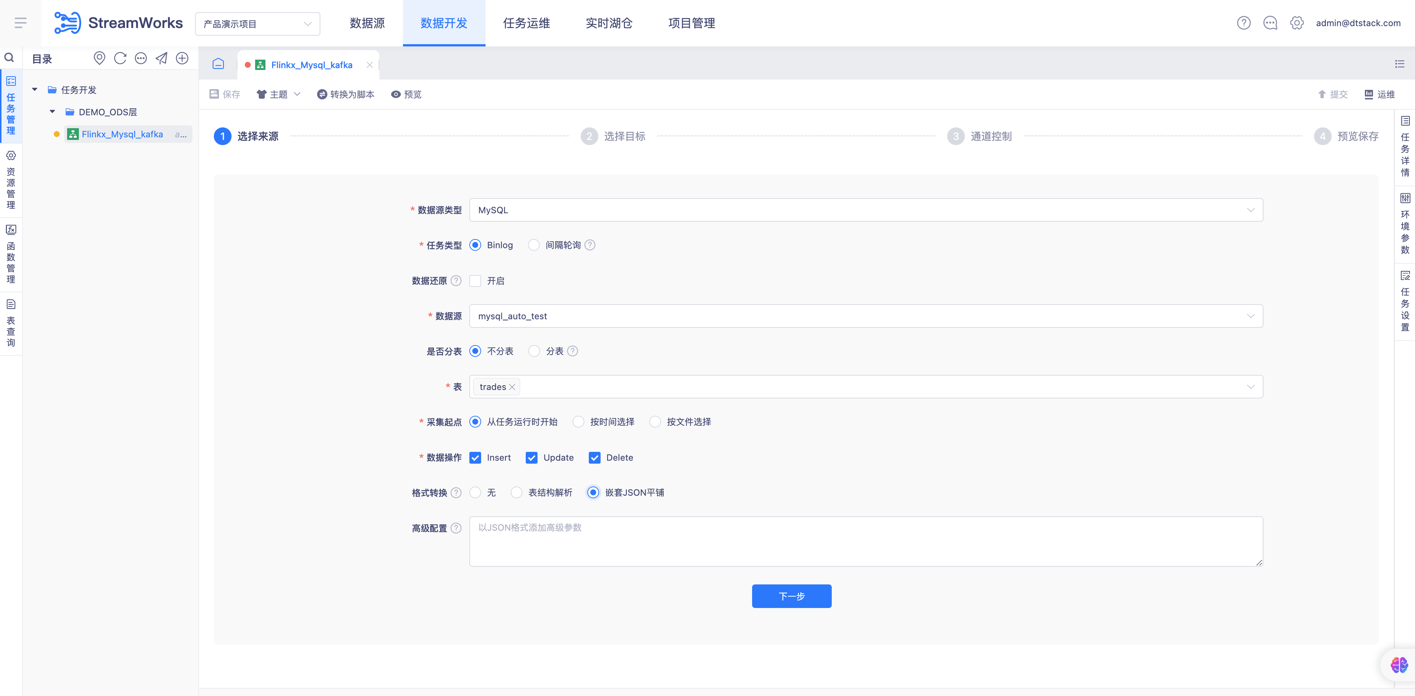The height and width of the screenshot is (696, 1415).
Task: Switch to the 任务运维 top menu
Action: coord(526,23)
